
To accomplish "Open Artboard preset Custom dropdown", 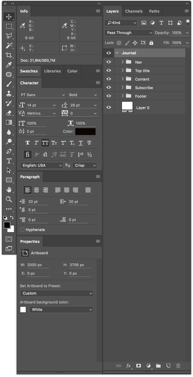I will pos(57,293).
